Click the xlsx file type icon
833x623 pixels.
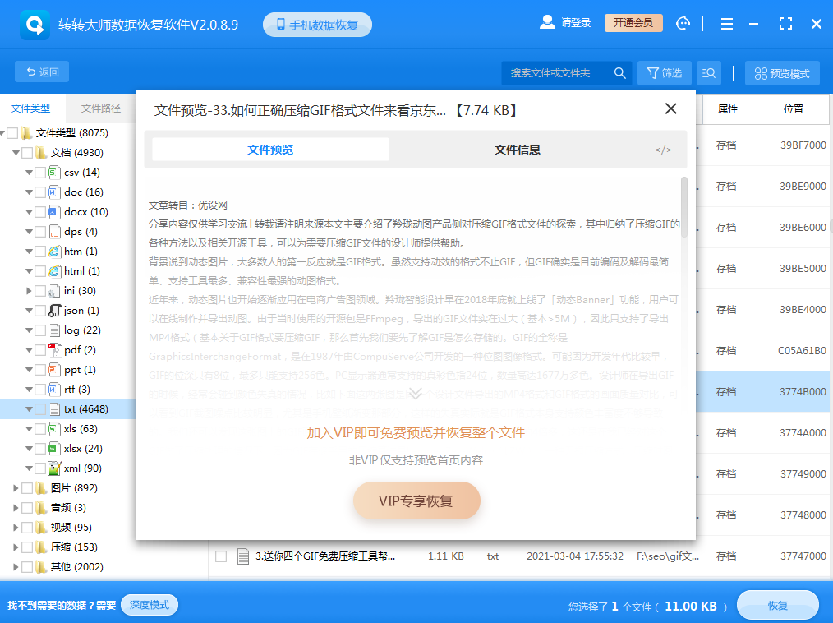point(54,448)
